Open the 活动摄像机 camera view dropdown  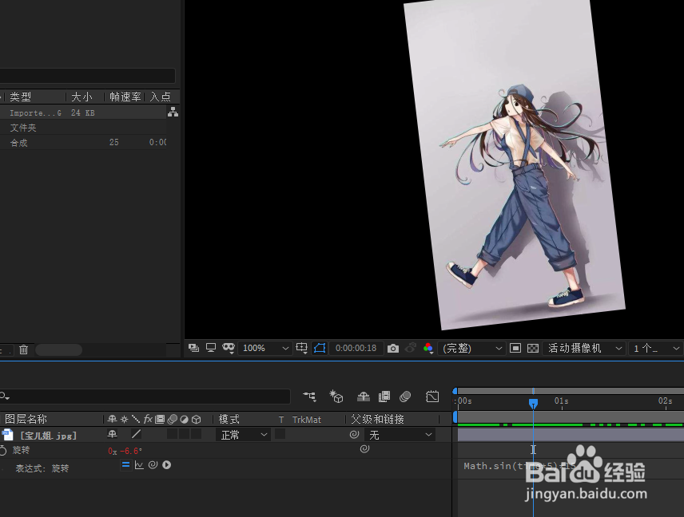583,348
